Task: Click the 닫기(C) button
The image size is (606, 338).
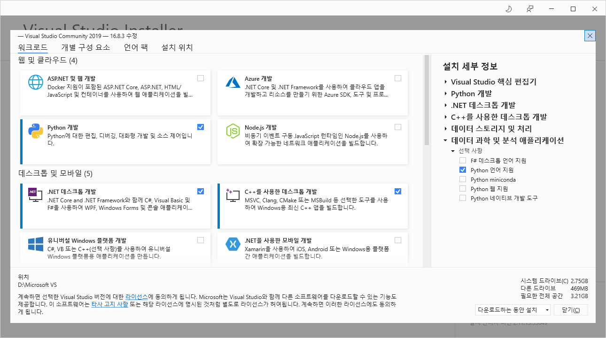Action: pos(571,310)
